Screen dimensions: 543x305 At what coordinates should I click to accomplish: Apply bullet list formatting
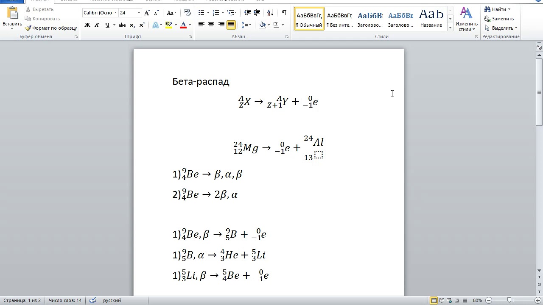pos(202,13)
